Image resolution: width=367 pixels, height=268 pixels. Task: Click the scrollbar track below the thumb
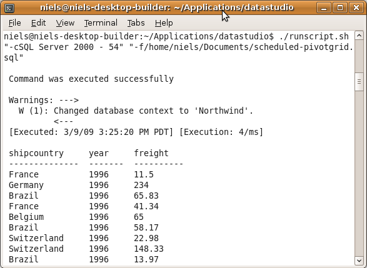pos(359,174)
